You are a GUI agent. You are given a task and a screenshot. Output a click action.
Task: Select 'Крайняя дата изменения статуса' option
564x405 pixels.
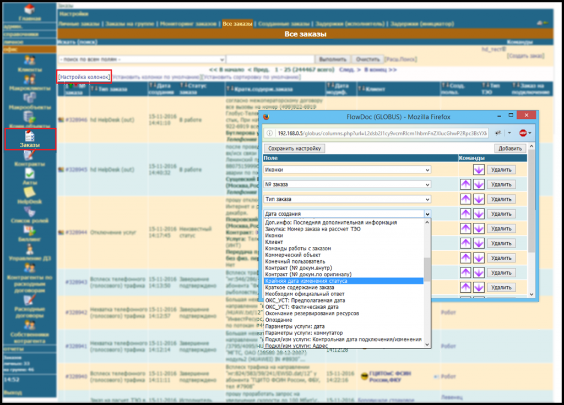(x=344, y=281)
